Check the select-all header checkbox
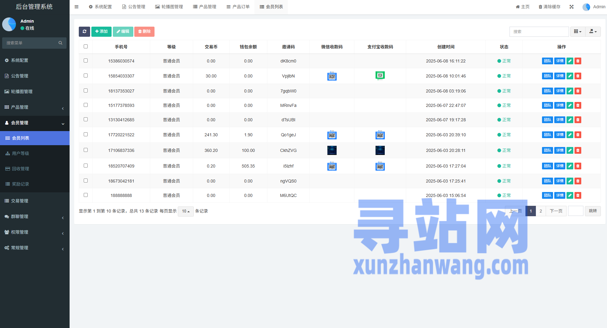Viewport: 607px width, 328px height. [86, 47]
